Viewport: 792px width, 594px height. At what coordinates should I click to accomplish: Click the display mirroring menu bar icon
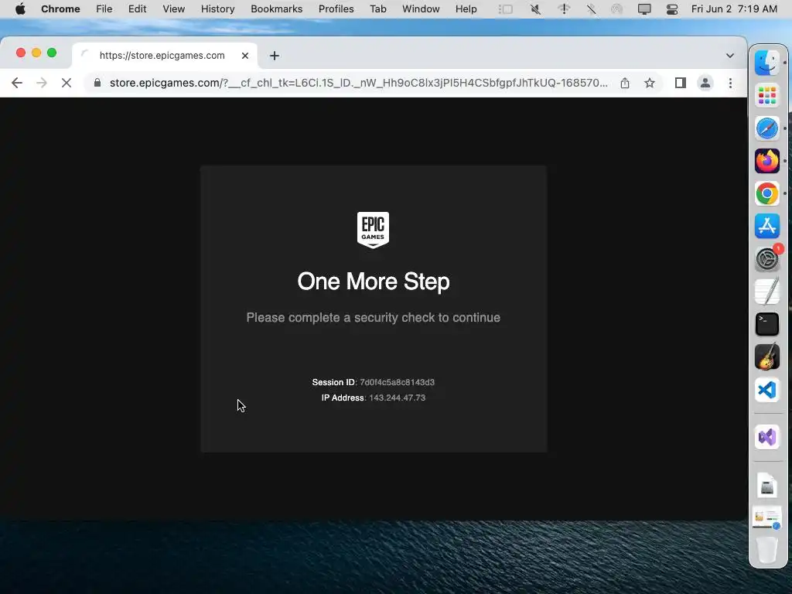click(644, 9)
